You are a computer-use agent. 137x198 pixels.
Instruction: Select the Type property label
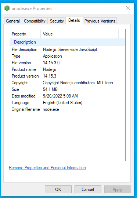coord(16,56)
